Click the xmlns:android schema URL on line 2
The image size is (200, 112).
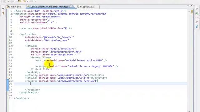(x=77, y=14)
